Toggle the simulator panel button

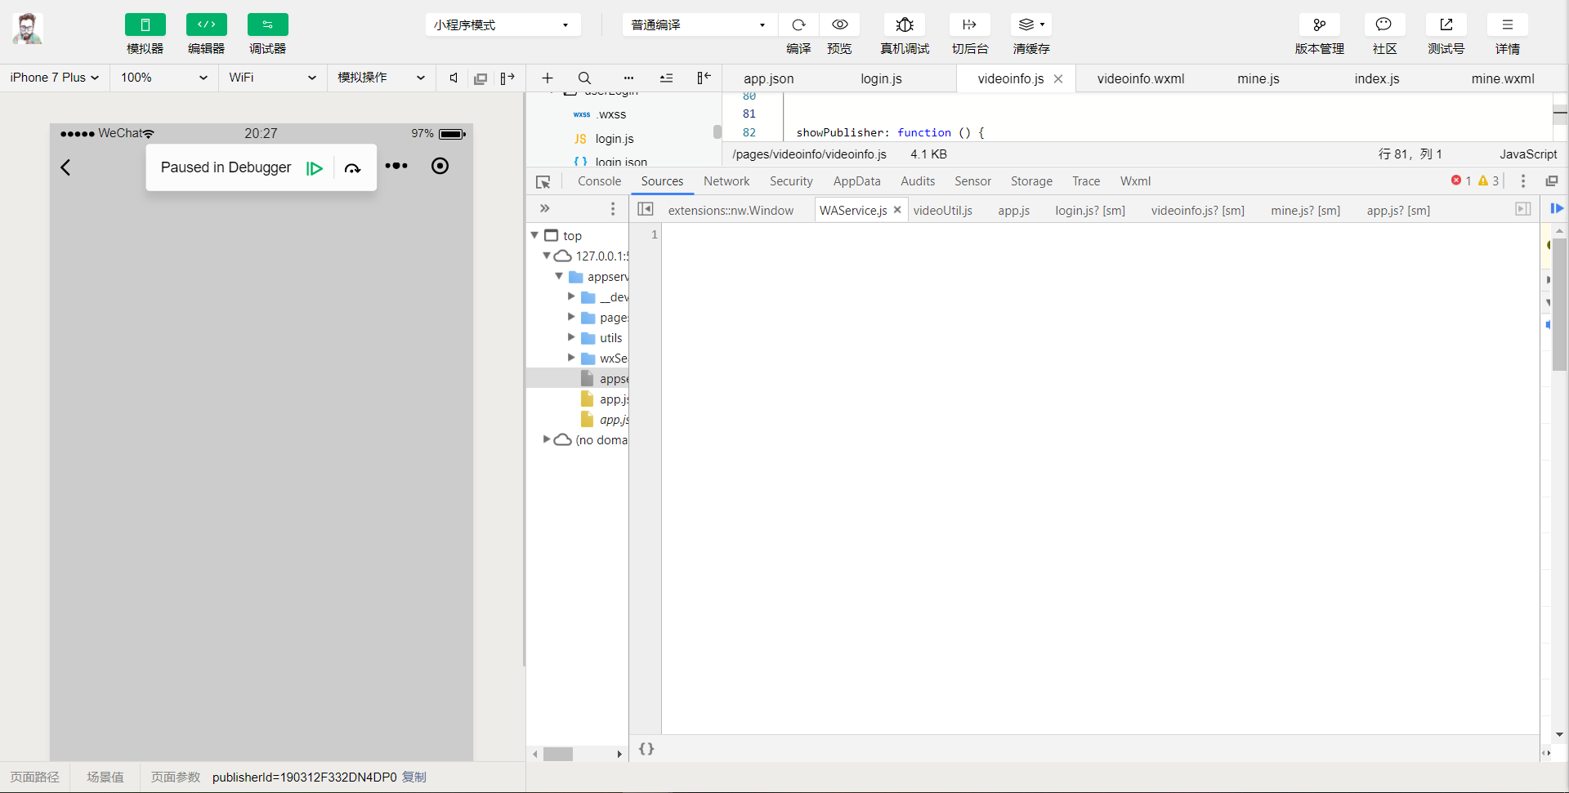click(x=145, y=25)
